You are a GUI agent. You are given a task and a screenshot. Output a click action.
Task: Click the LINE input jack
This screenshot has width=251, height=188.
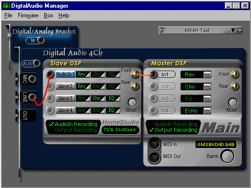tap(32, 97)
